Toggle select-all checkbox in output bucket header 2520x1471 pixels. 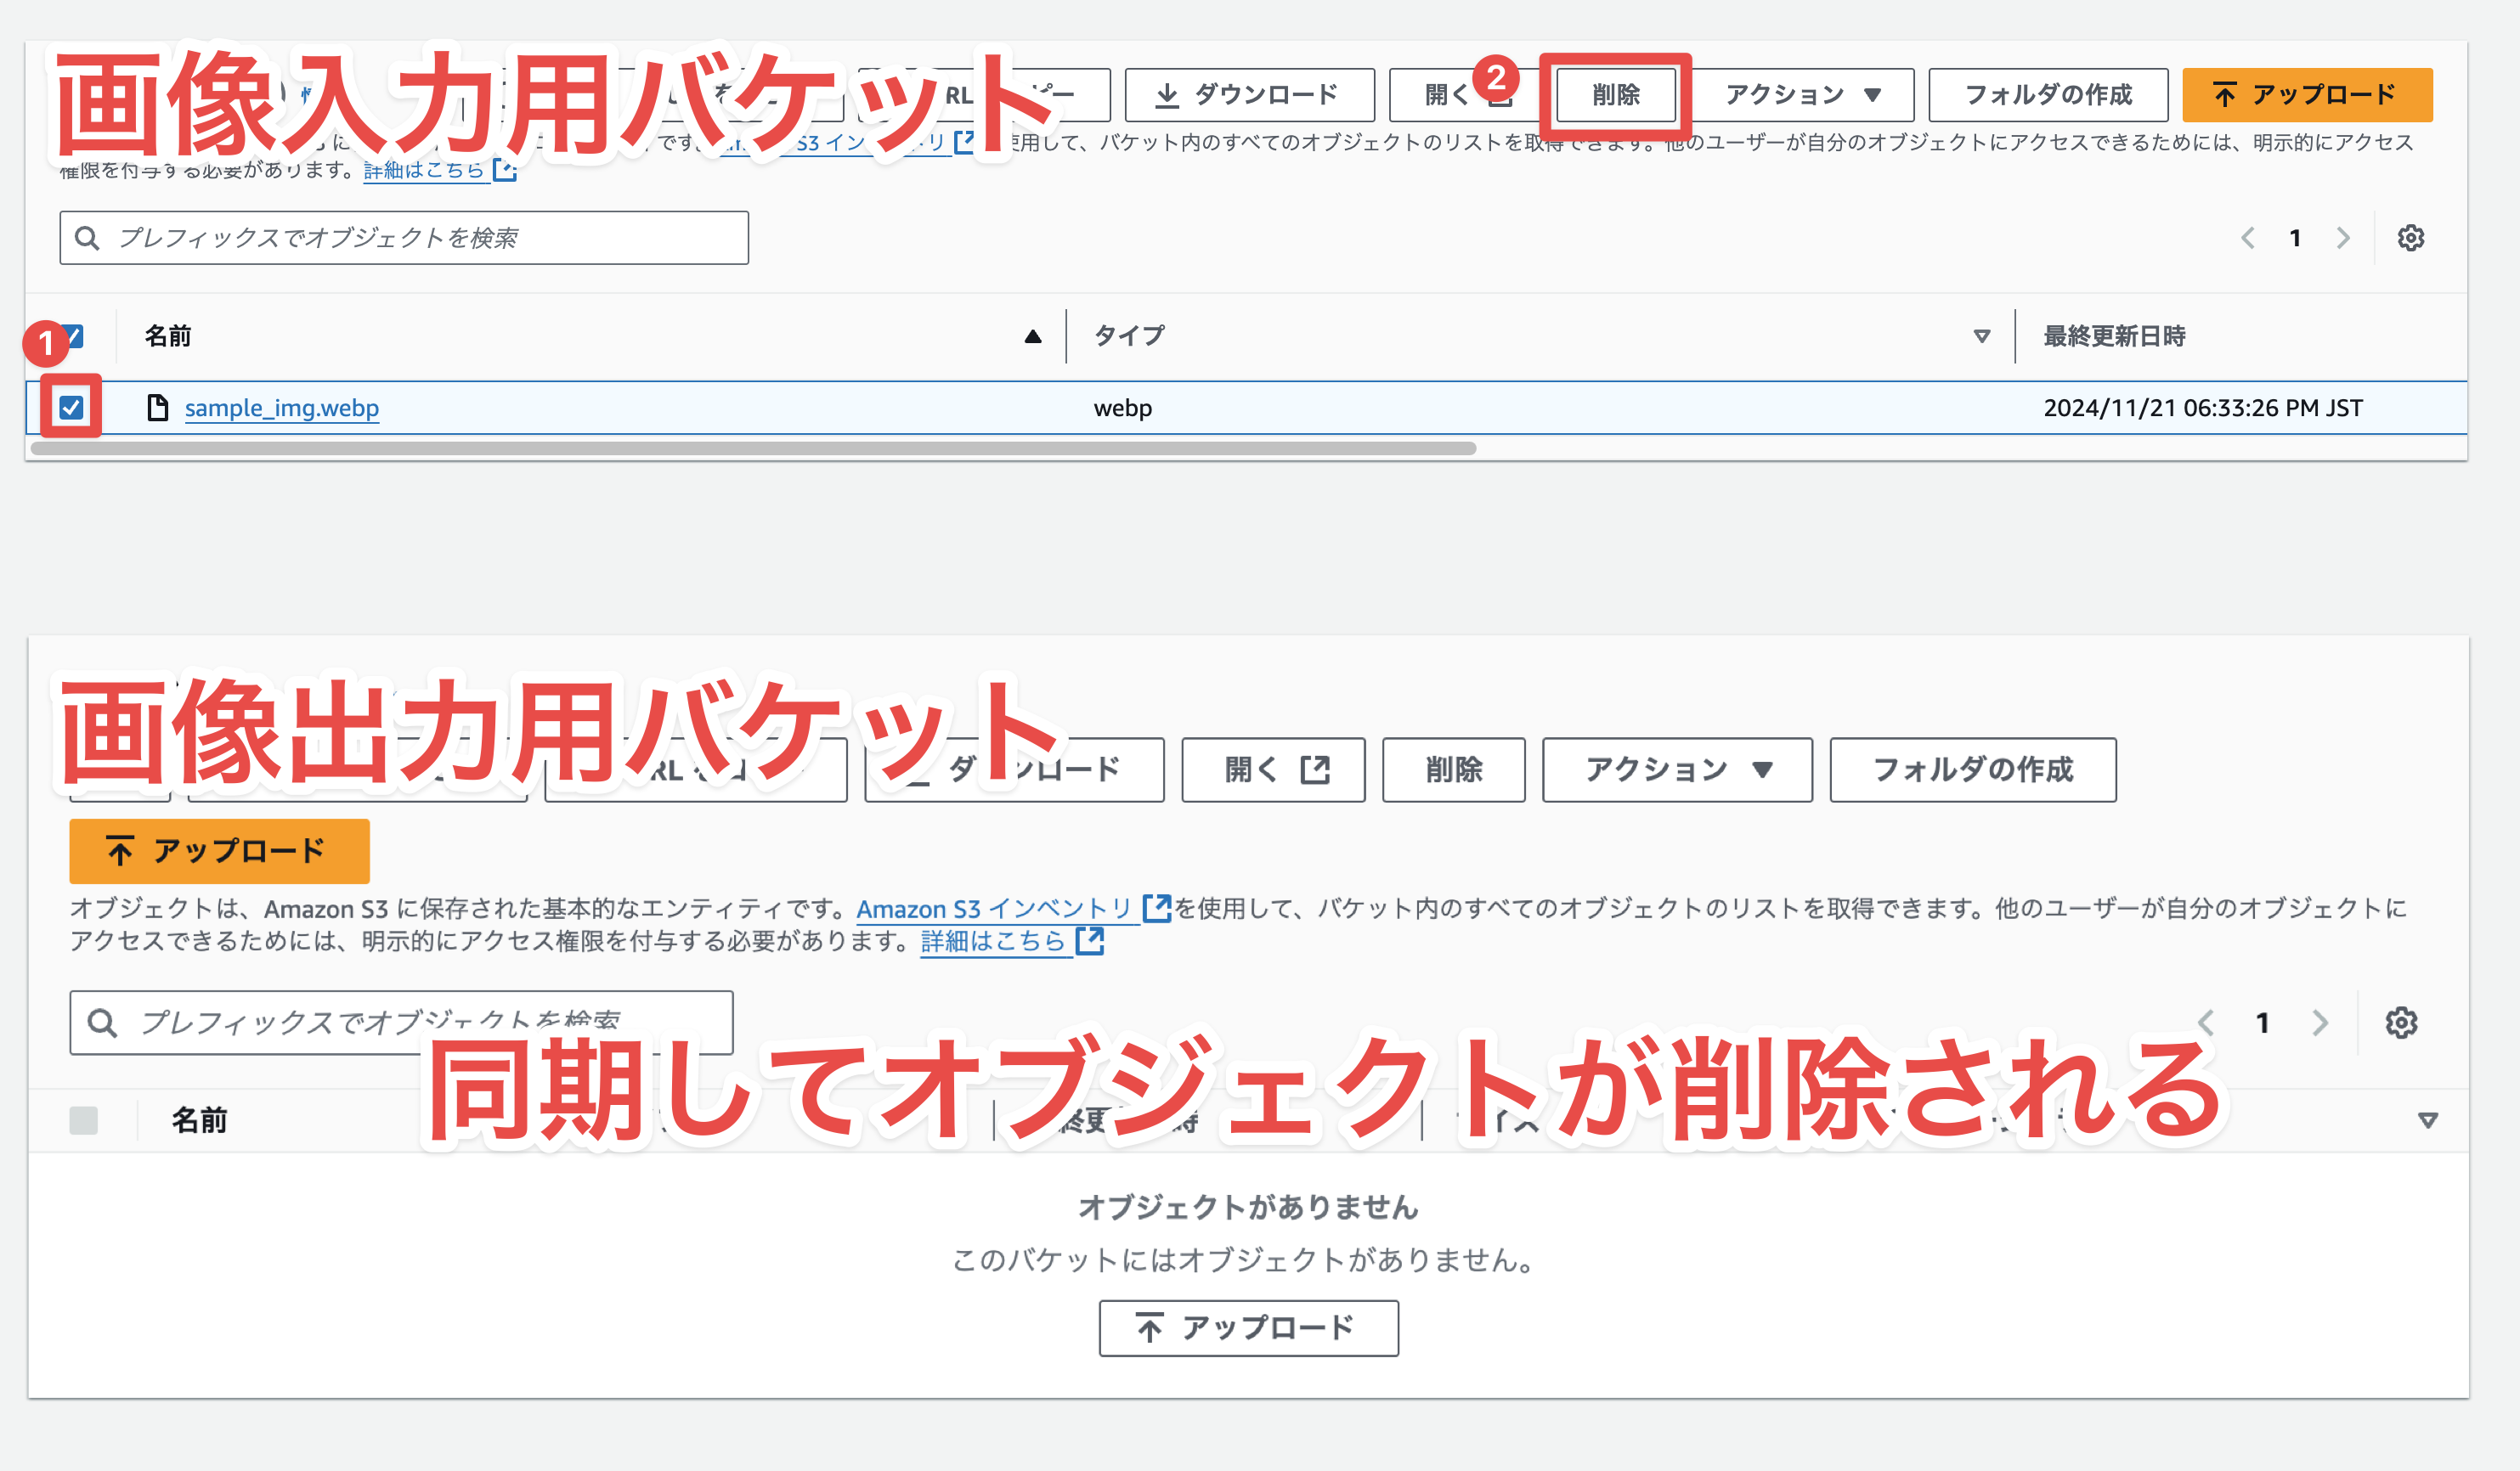pos(84,1120)
